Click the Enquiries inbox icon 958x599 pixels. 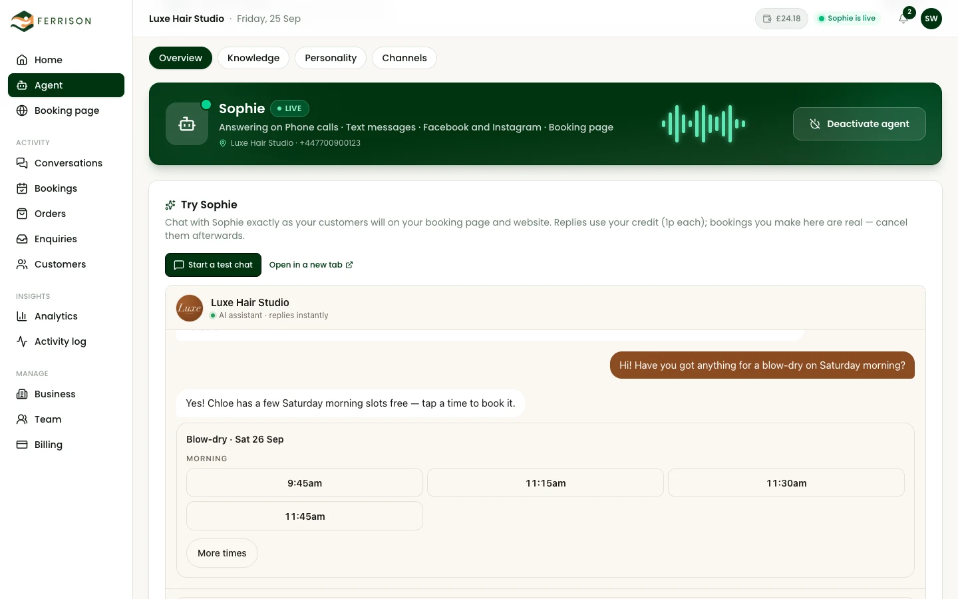click(22, 239)
